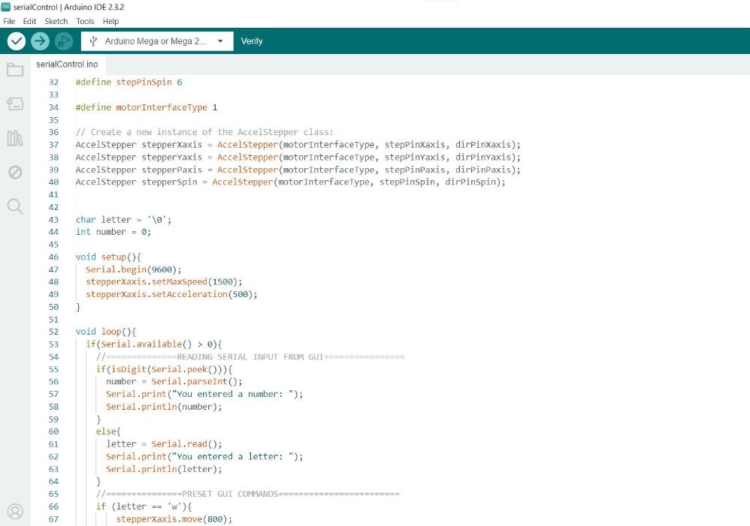Select the serialControl.ino tab
The width and height of the screenshot is (750, 526).
[x=67, y=65]
